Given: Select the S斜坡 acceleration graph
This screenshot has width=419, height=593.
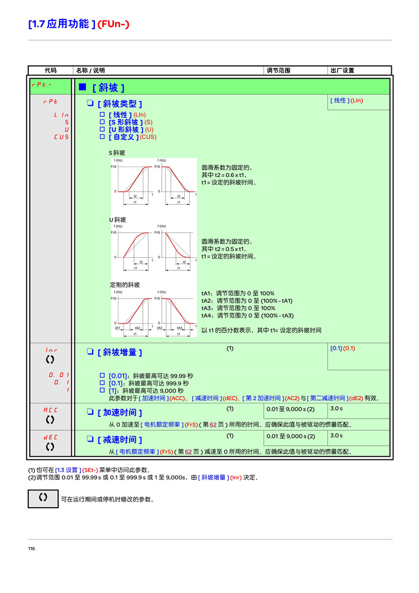Looking at the screenshot, I should pos(133,182).
